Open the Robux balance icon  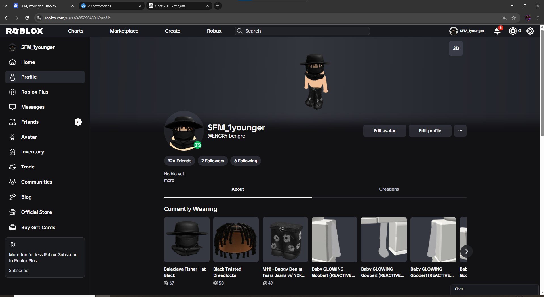[x=513, y=31]
